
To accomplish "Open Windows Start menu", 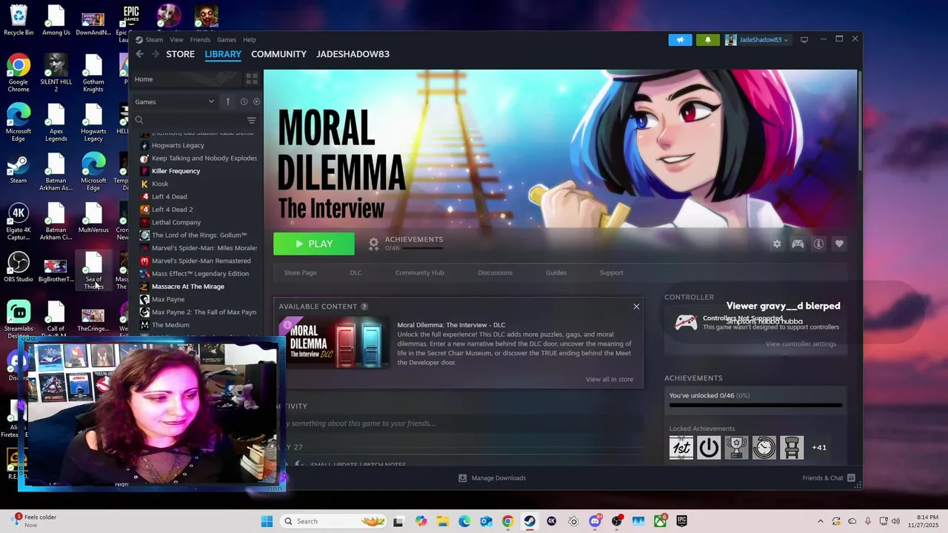I will coord(267,521).
